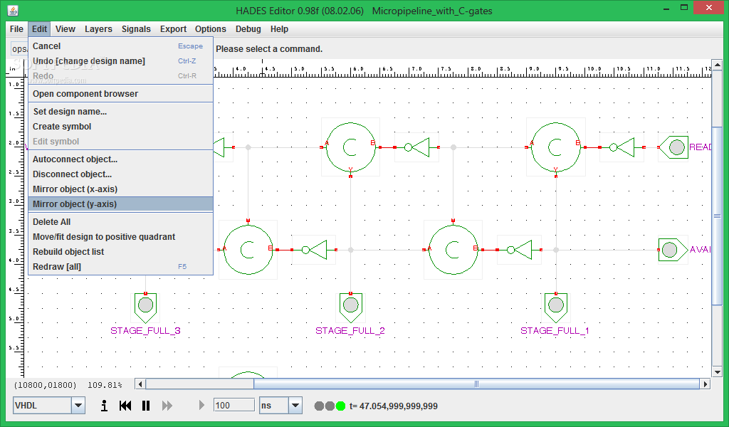Choose Move/fit design to positive quadrant

click(120, 237)
